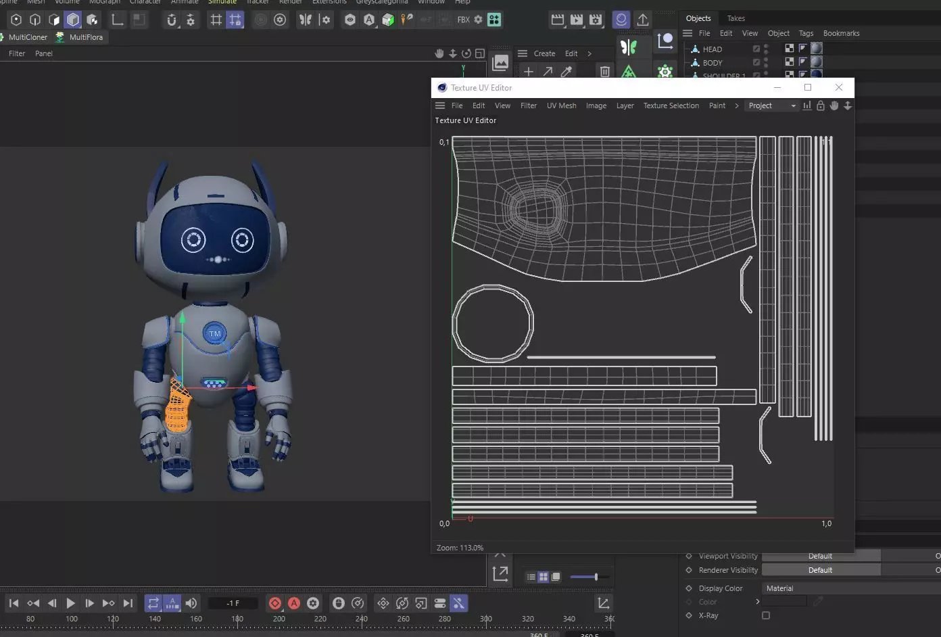The image size is (941, 637).
Task: Expand hidden menus chevron in UV Editor
Action: (x=737, y=105)
